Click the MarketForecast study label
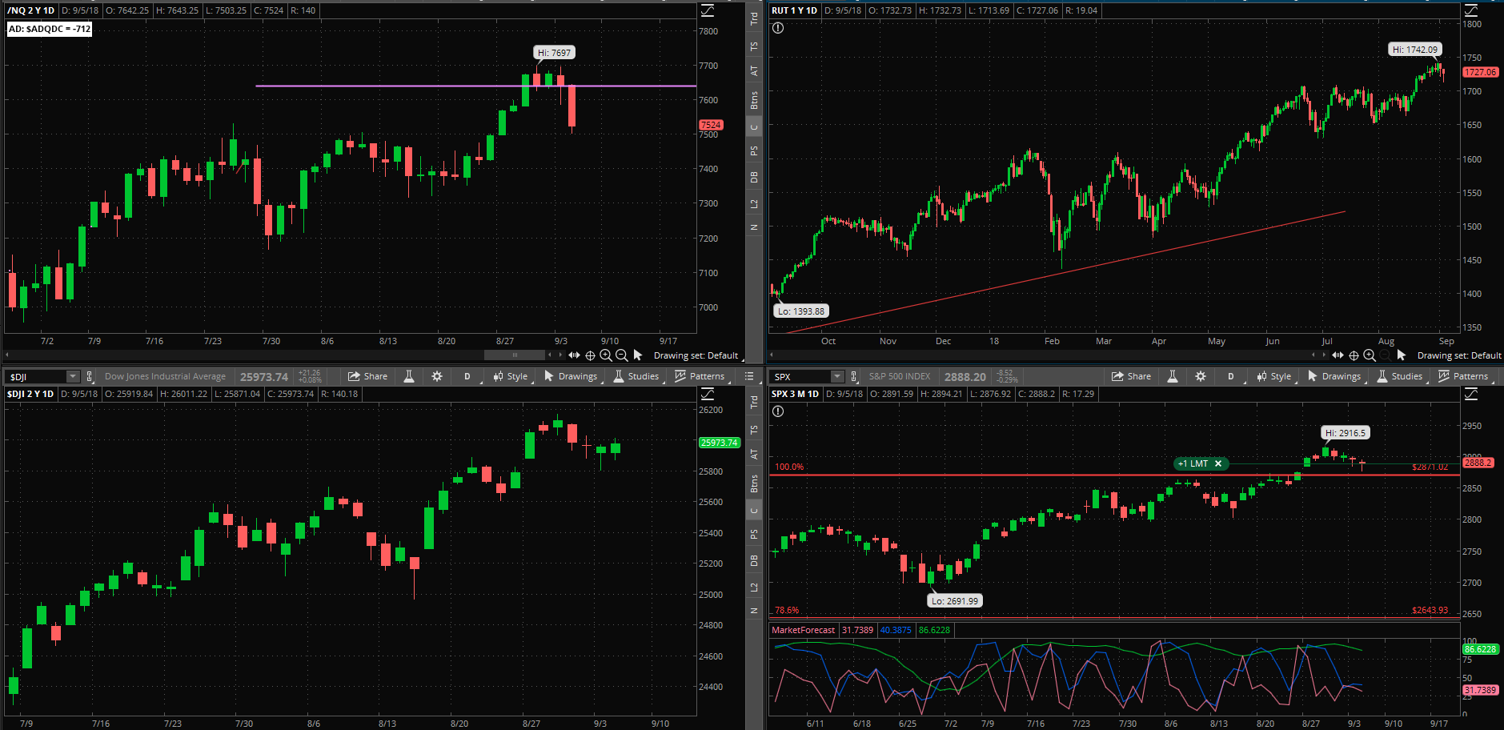This screenshot has width=1504, height=730. [803, 630]
